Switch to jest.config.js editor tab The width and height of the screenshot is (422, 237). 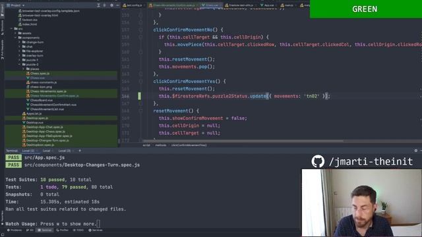click(x=134, y=5)
